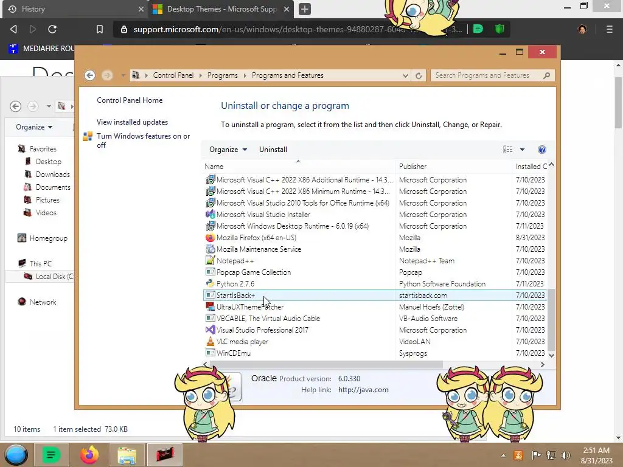Sort by Installed On column header
The width and height of the screenshot is (623, 467).
click(x=530, y=167)
